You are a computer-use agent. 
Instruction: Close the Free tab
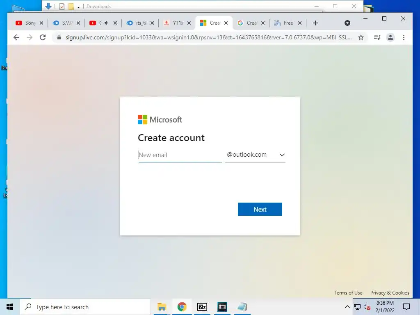[300, 23]
